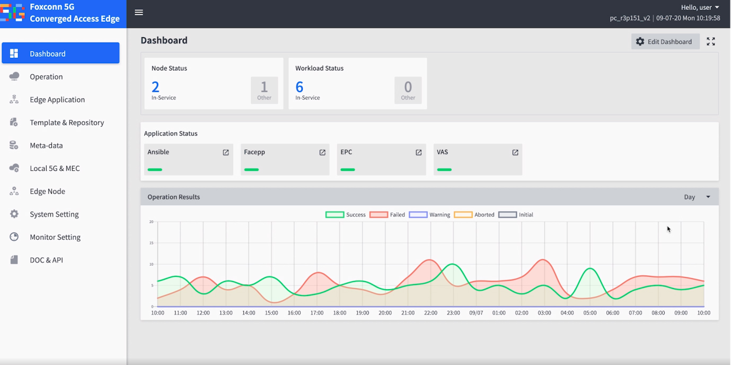The height and width of the screenshot is (365, 731).
Task: Click the Operation Results panel header
Action: [x=429, y=197]
